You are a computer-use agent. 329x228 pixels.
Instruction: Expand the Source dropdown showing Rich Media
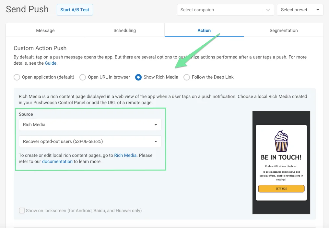(x=90, y=125)
